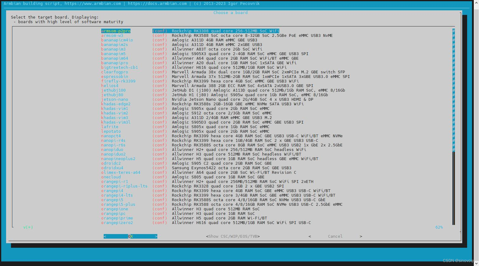Select orangepi4-lts board
This screenshot has width=479, height=266.
218,195
